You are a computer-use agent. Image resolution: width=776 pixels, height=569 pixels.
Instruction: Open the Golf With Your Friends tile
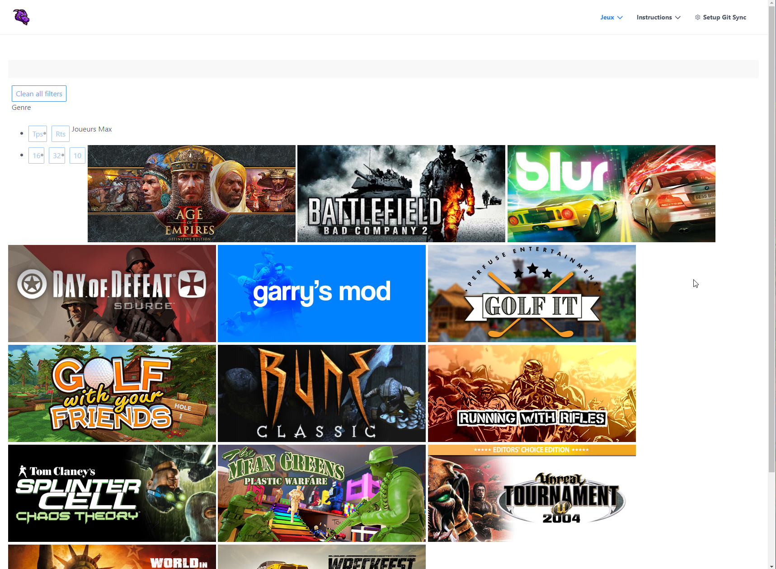pyautogui.click(x=112, y=393)
